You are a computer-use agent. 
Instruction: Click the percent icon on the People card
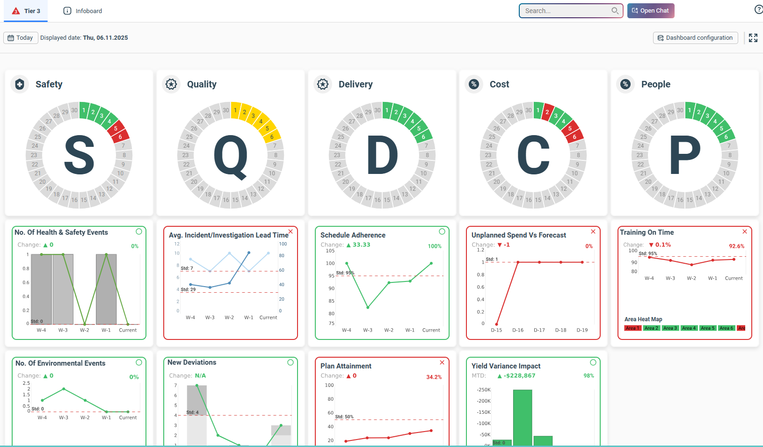coord(625,84)
